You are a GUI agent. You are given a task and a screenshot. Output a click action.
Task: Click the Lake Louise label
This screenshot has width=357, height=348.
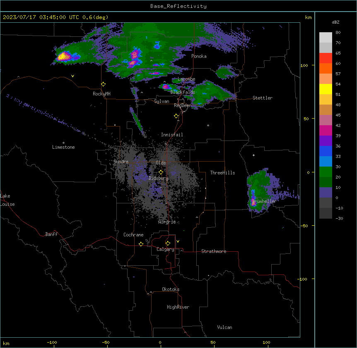7,200
